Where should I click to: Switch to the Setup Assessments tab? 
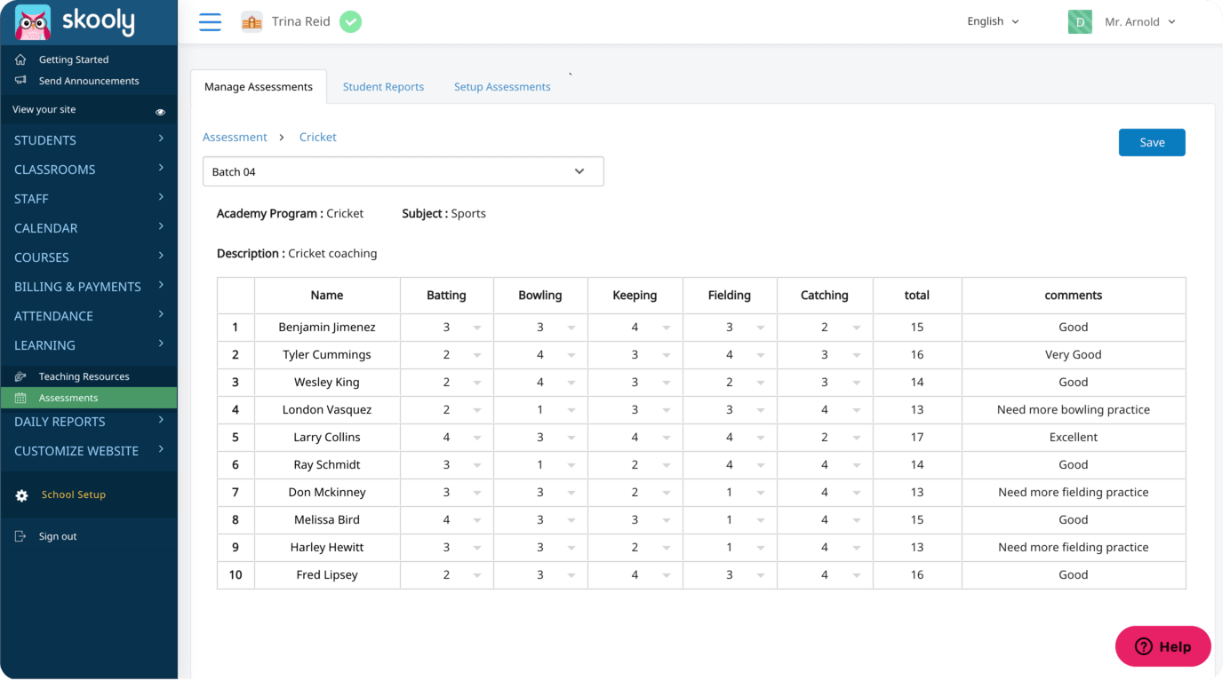502,87
